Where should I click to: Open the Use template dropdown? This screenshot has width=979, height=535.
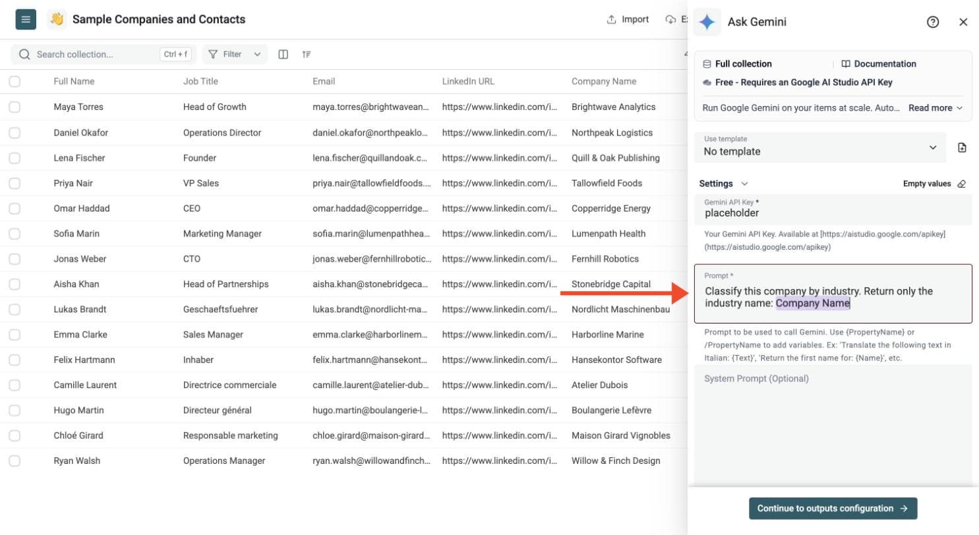[x=820, y=148]
